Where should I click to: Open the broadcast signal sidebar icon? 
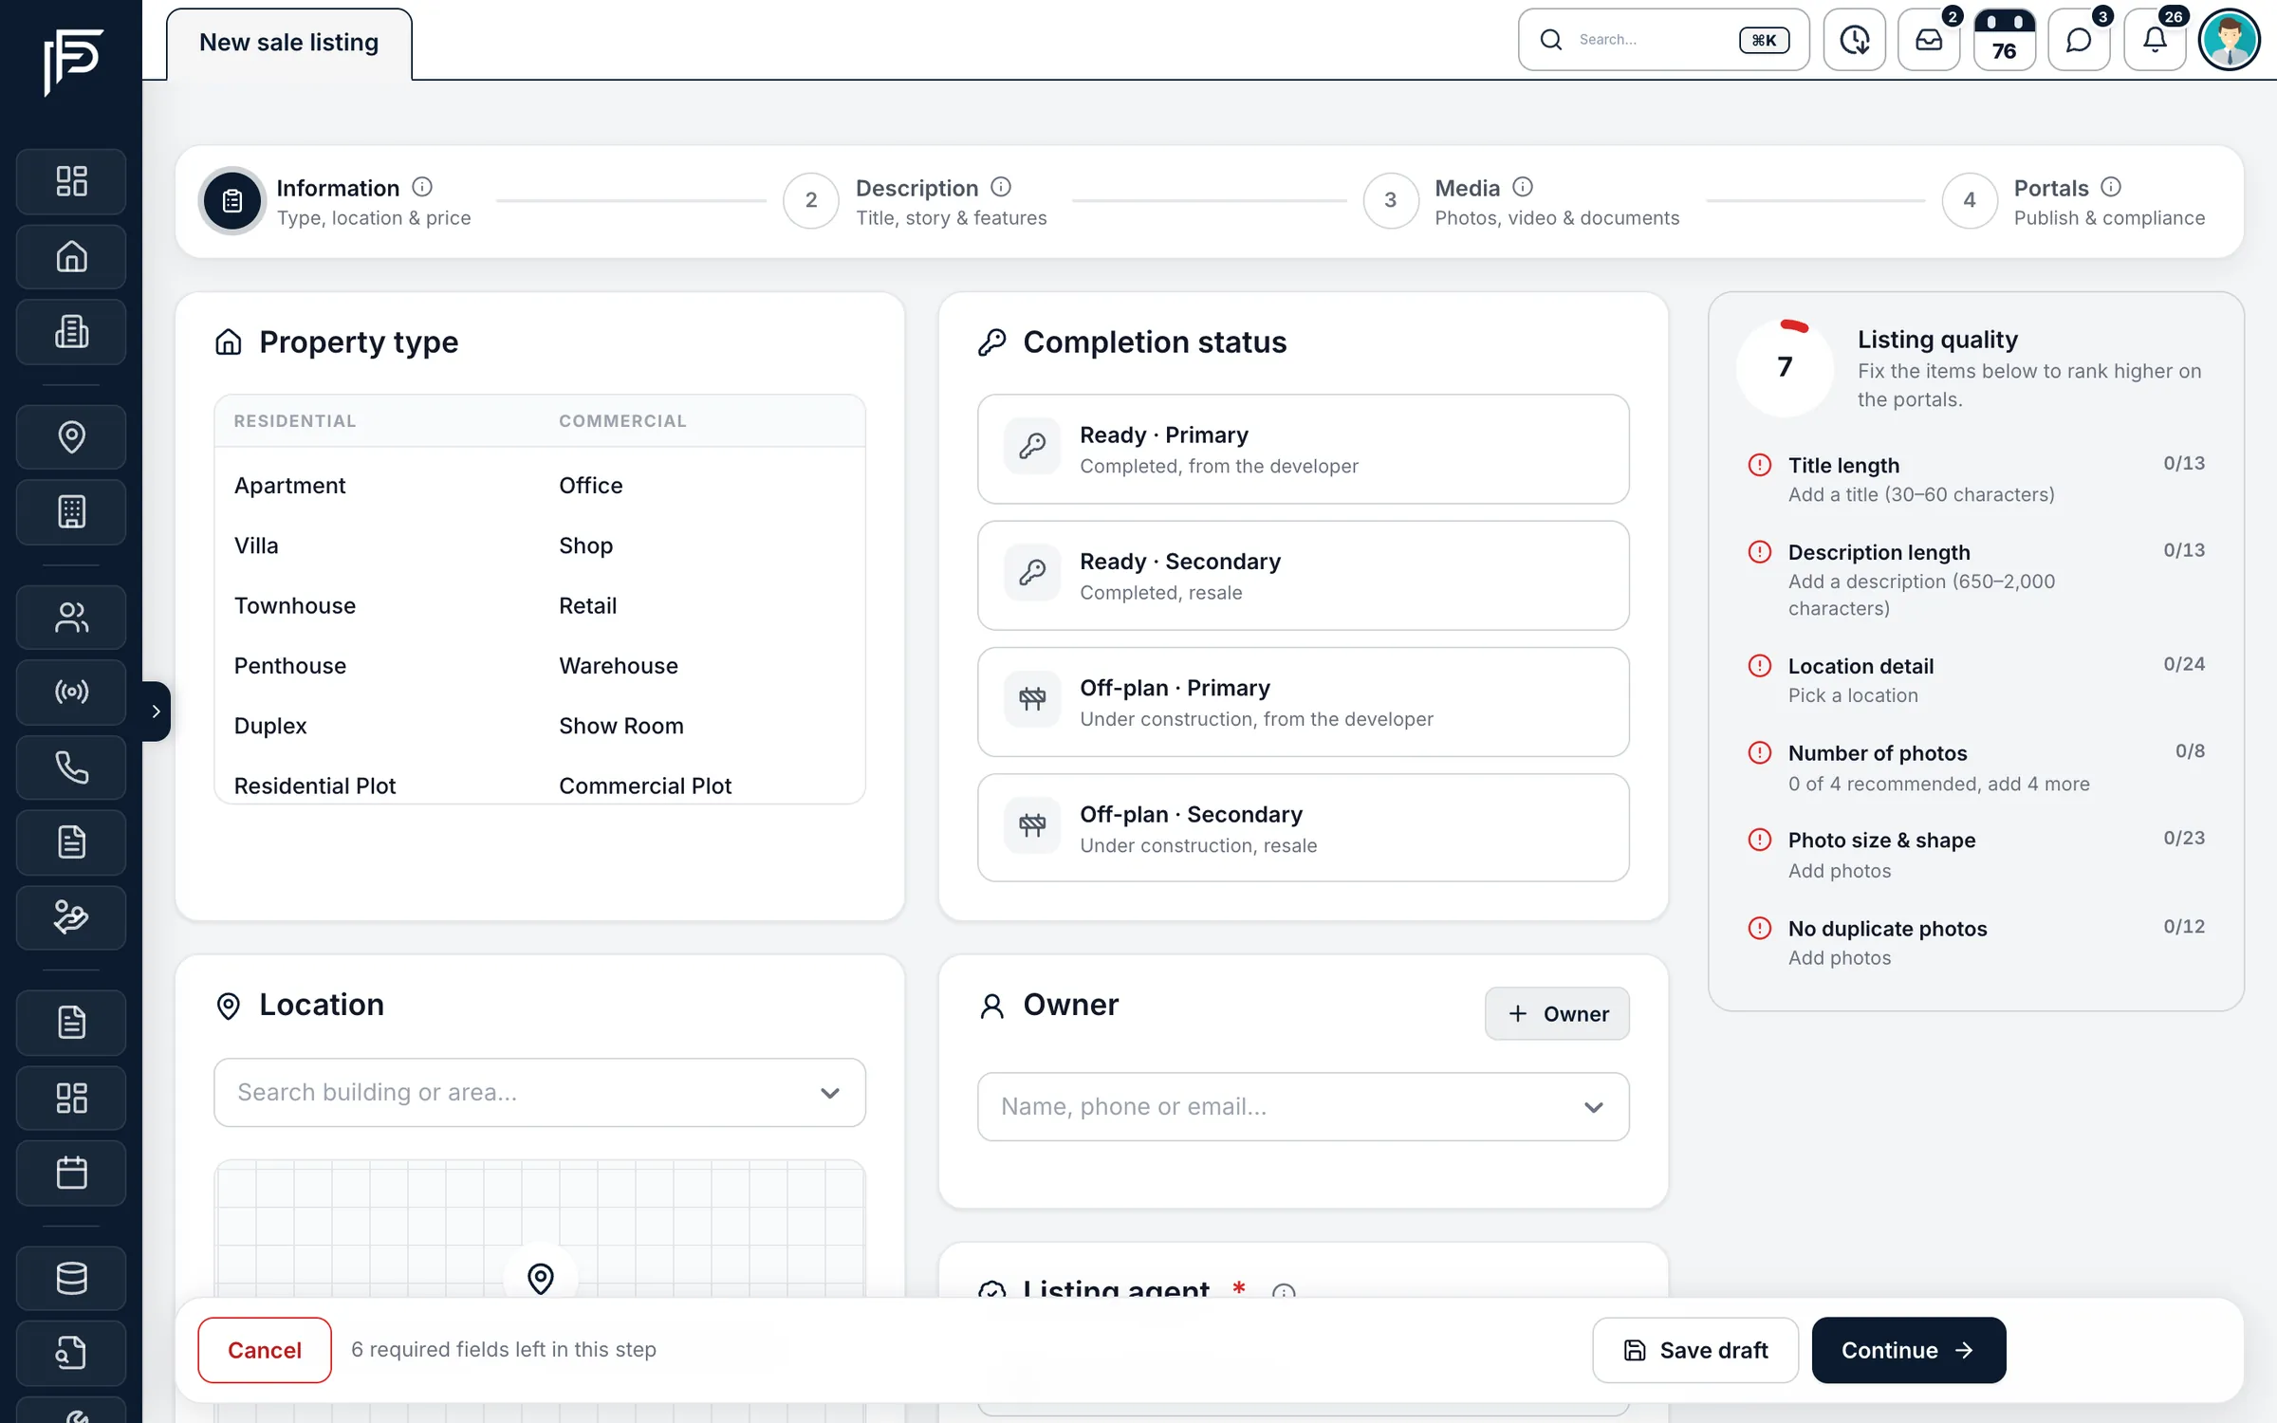pyautogui.click(x=71, y=692)
